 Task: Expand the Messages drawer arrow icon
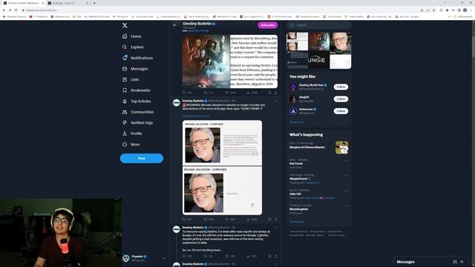pyautogui.click(x=462, y=262)
